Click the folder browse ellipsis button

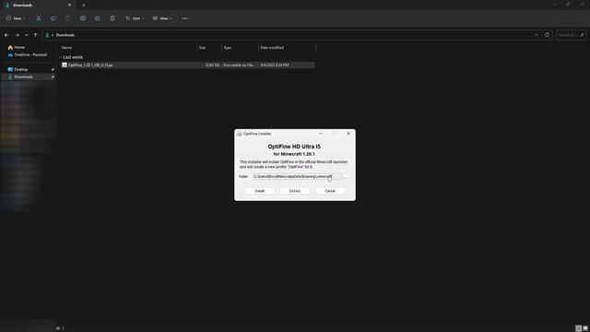pos(345,176)
